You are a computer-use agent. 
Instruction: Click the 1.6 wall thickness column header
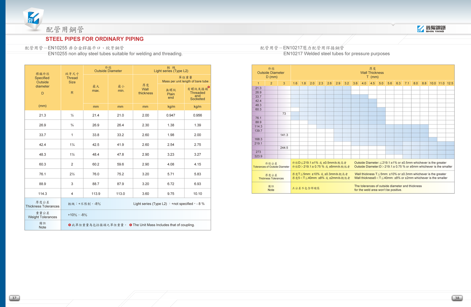click(x=295, y=83)
